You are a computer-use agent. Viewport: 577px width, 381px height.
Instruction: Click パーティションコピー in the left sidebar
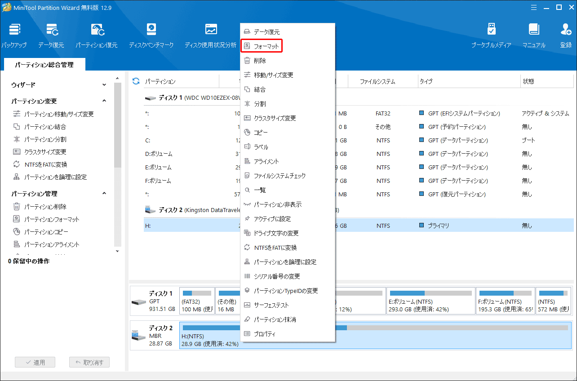[x=40, y=232]
